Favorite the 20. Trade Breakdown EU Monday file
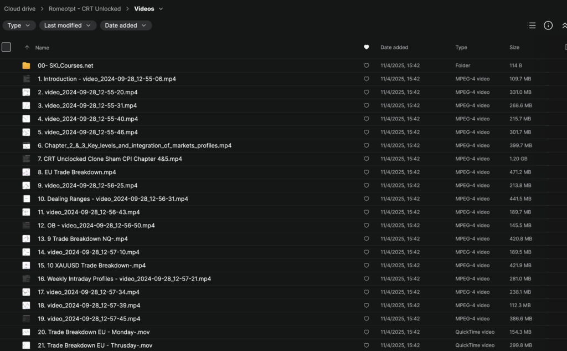This screenshot has width=567, height=351. [366, 332]
